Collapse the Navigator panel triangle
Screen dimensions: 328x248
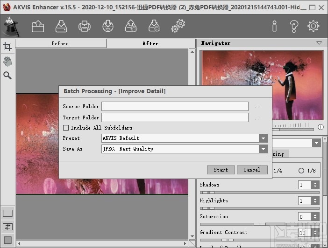(319, 43)
